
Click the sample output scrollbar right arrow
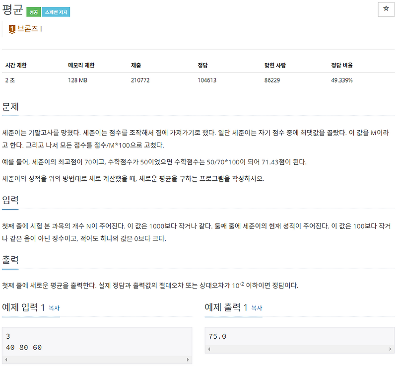pos(390,349)
